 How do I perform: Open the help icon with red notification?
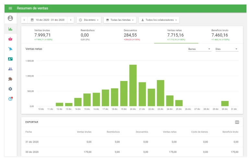coord(10,99)
